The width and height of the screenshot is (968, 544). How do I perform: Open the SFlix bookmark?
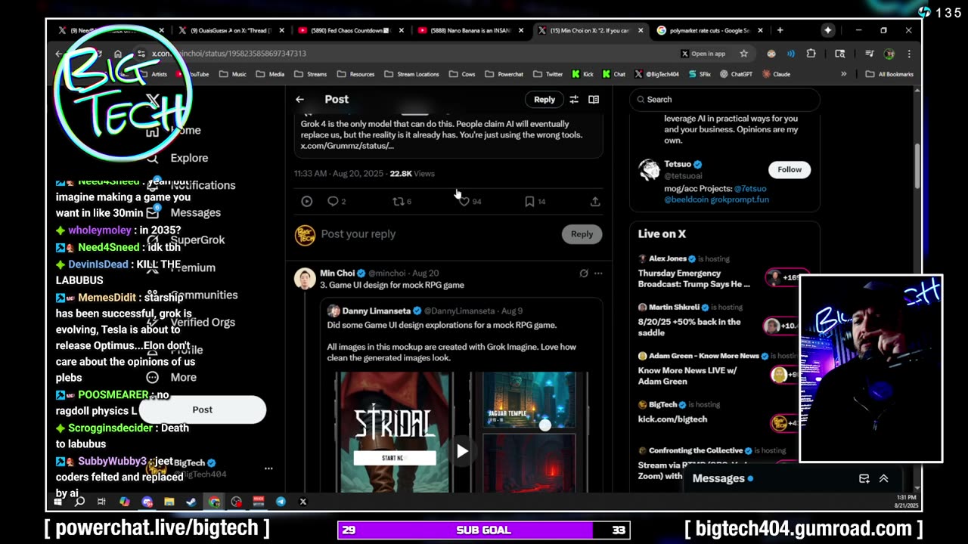pos(699,74)
